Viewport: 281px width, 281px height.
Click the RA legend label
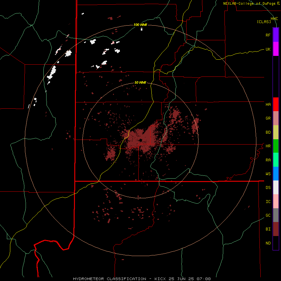268,160
